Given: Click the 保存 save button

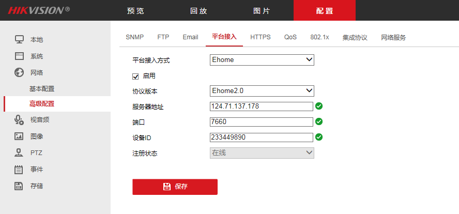Looking at the screenshot, I should pos(175,187).
